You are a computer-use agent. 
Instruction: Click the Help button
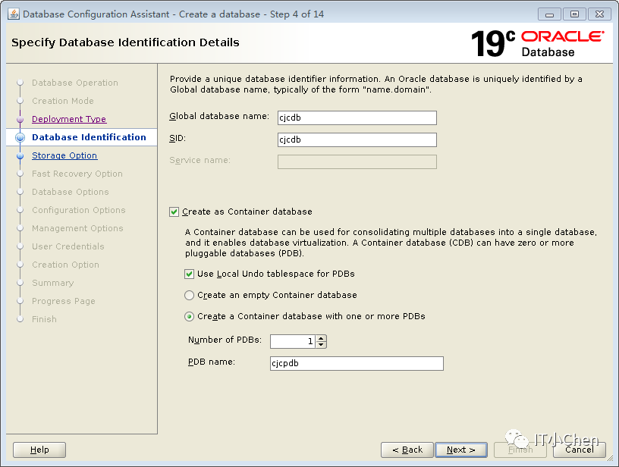(39, 450)
